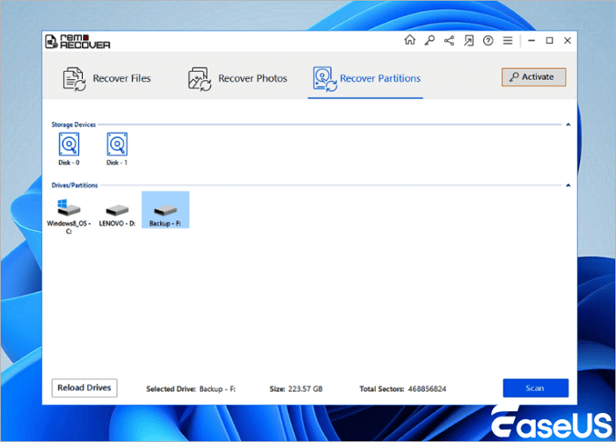
Task: Click the Activate button
Action: tap(533, 76)
